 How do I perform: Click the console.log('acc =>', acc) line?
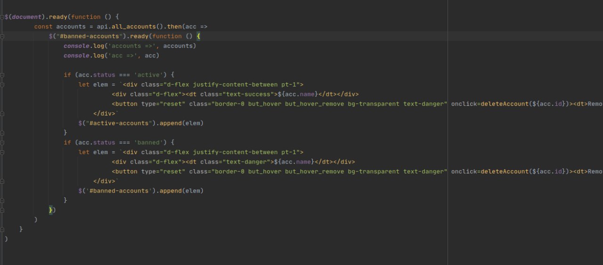(111, 55)
